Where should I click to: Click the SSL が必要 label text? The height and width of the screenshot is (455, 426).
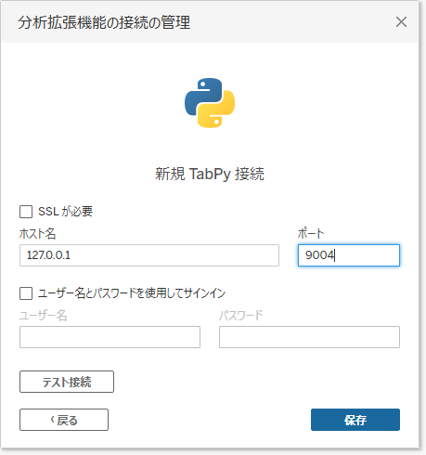65,212
